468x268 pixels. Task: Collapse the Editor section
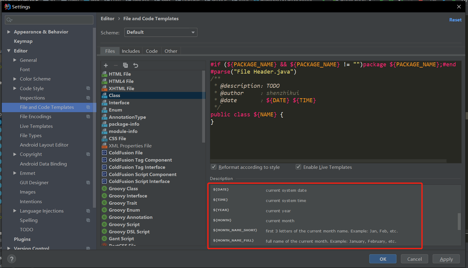[x=9, y=51]
